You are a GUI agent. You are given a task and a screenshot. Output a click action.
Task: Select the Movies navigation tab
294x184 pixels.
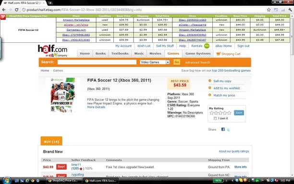click(x=155, y=53)
